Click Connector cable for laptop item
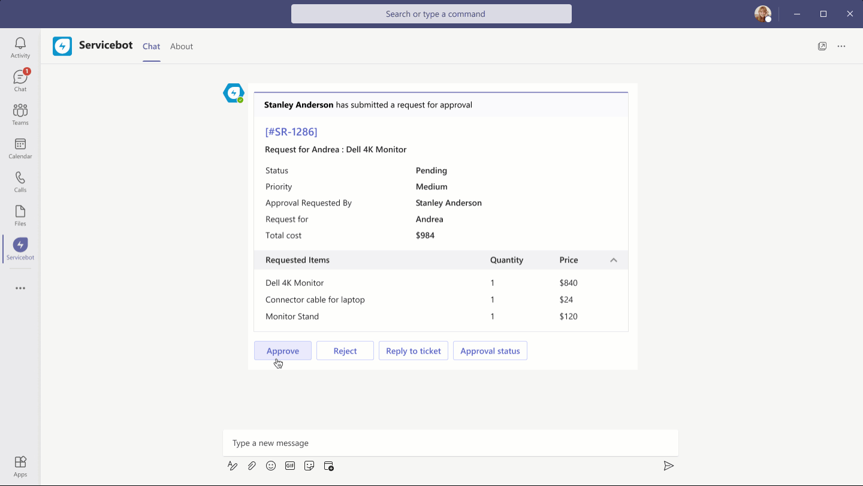This screenshot has width=863, height=486. click(315, 300)
